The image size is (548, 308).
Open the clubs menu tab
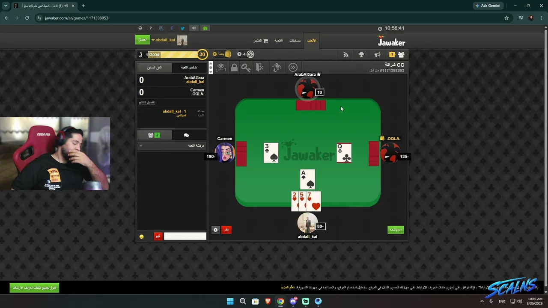pos(278,41)
